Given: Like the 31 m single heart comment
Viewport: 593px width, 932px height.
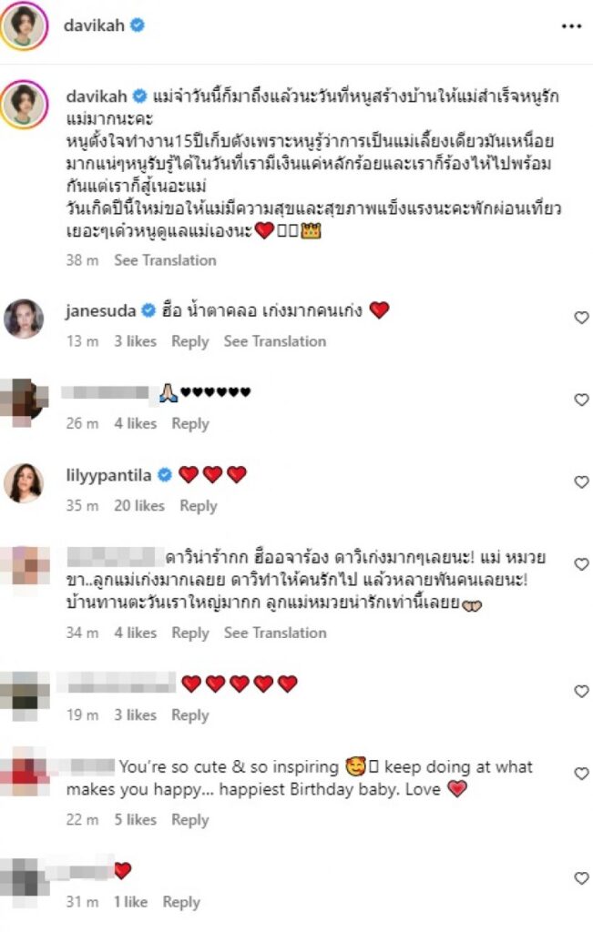Looking at the screenshot, I should tap(581, 878).
